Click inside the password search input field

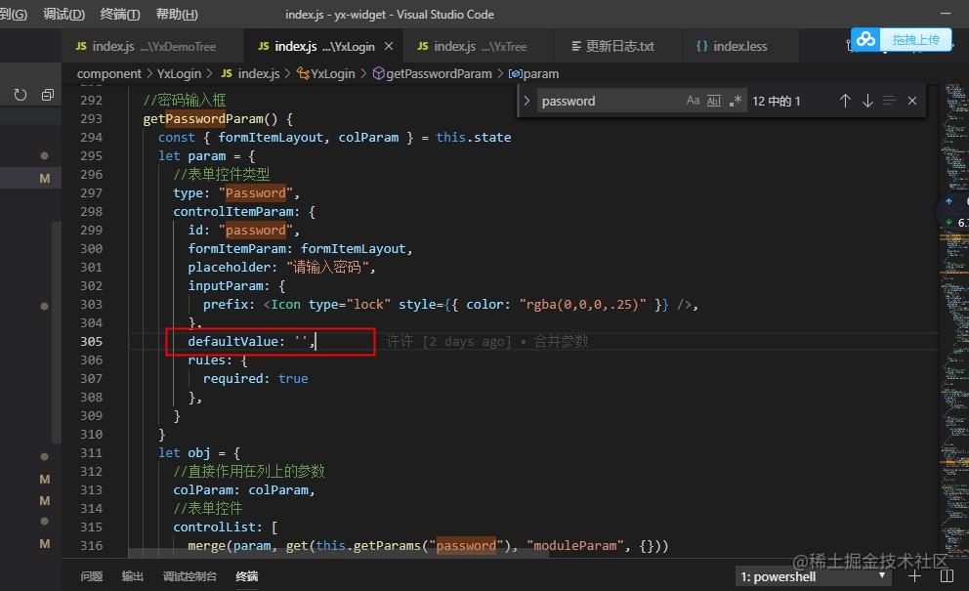click(606, 101)
